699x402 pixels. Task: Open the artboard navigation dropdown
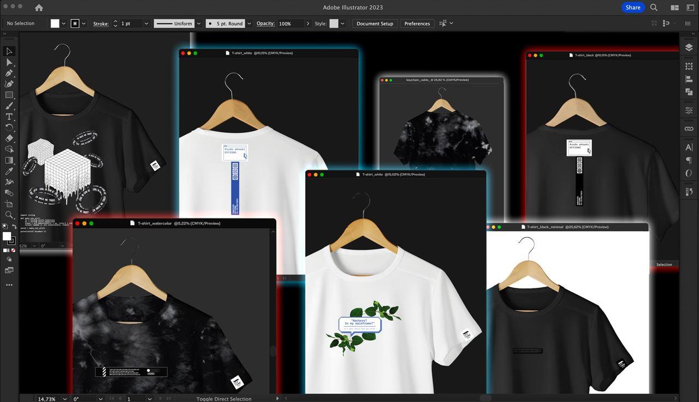[149, 399]
